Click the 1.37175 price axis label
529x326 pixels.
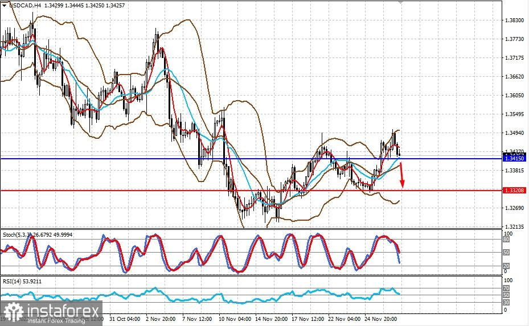coord(515,58)
